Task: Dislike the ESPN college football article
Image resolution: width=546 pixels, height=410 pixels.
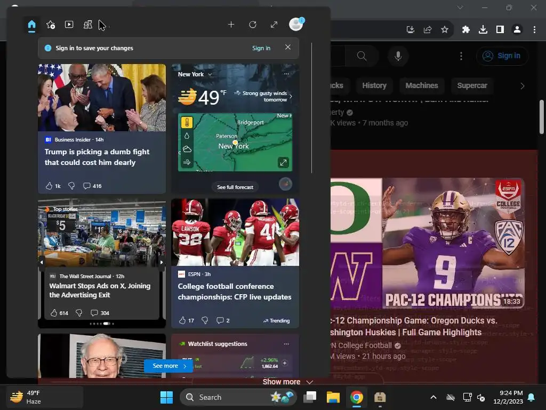Action: 205,320
